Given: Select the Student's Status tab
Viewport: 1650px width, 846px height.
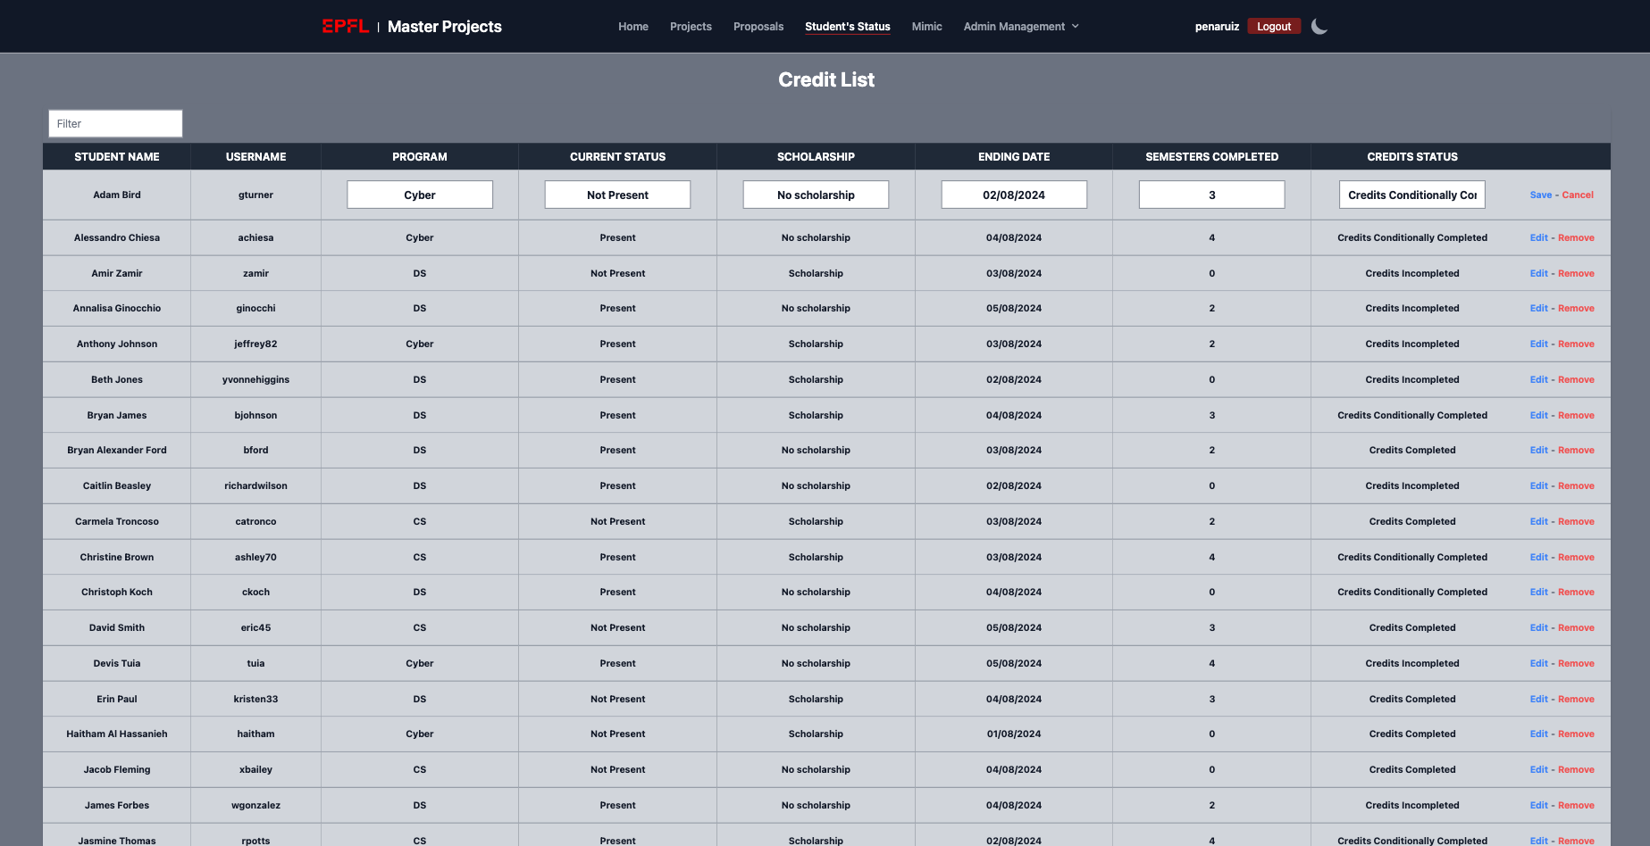Looking at the screenshot, I should [x=847, y=26].
